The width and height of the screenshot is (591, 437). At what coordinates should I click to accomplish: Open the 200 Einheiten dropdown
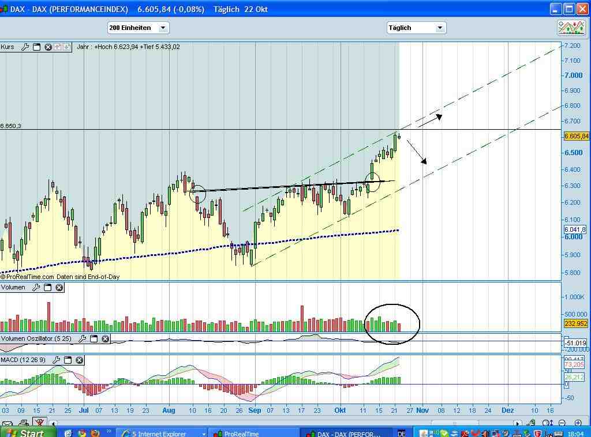(139, 28)
